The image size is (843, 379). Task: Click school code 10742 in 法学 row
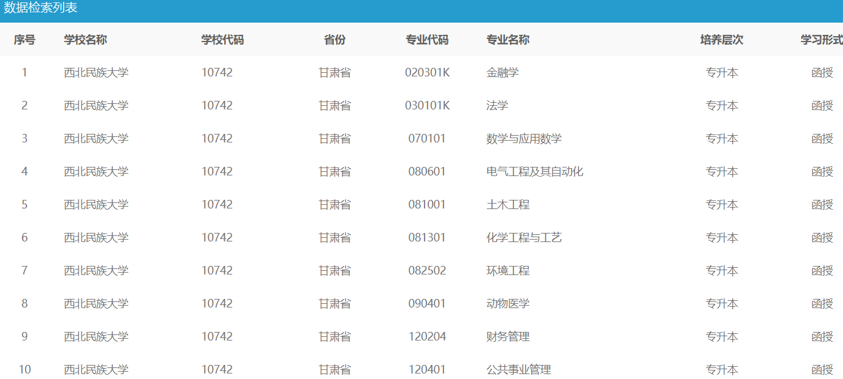[x=217, y=106]
